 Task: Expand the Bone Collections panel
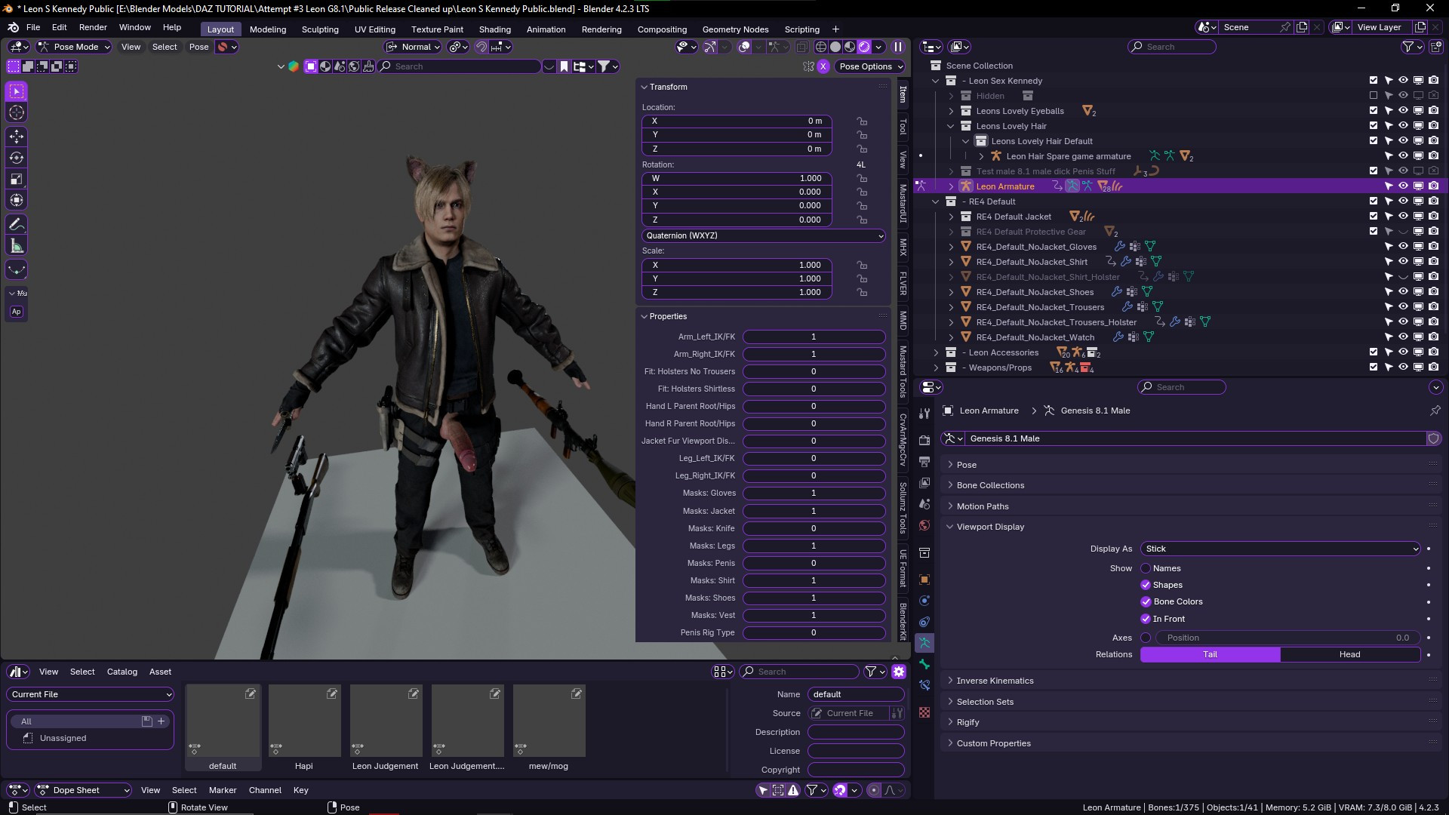tap(990, 485)
